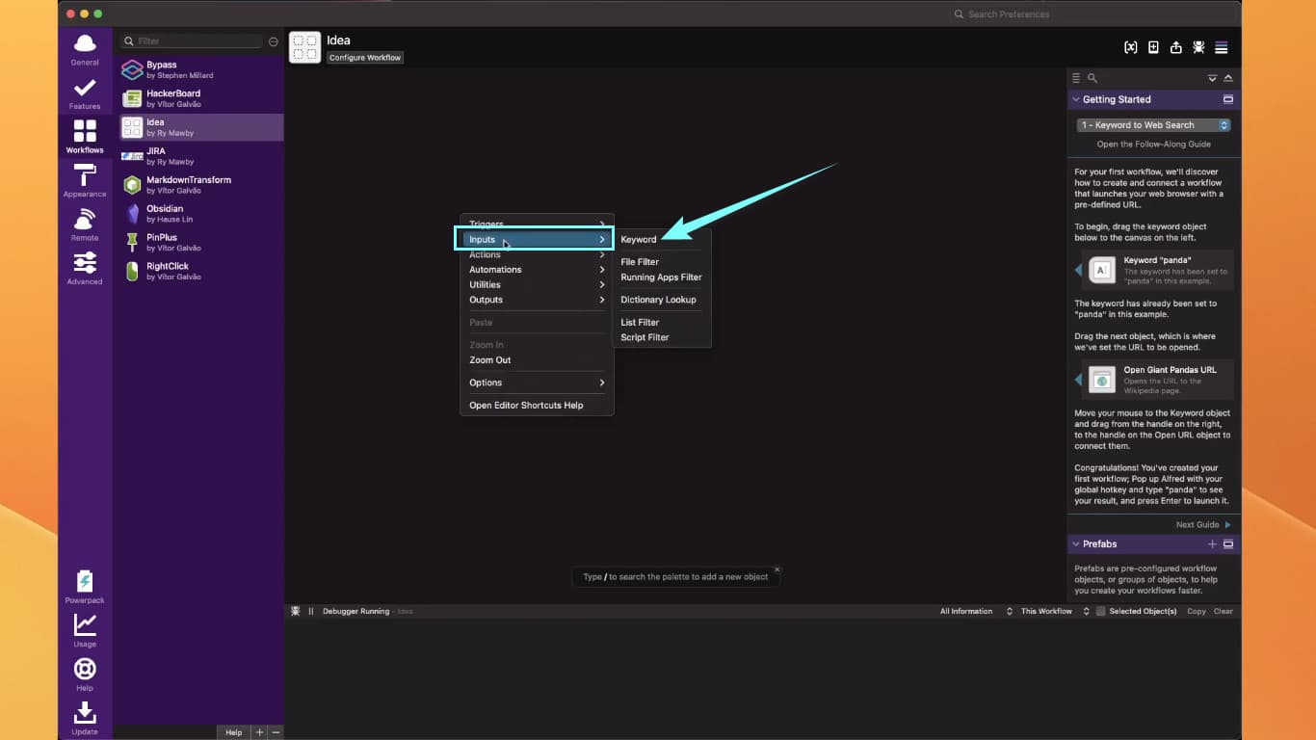Click the Prefabs panel window icon
Screen dimensions: 1316x740
1228,544
